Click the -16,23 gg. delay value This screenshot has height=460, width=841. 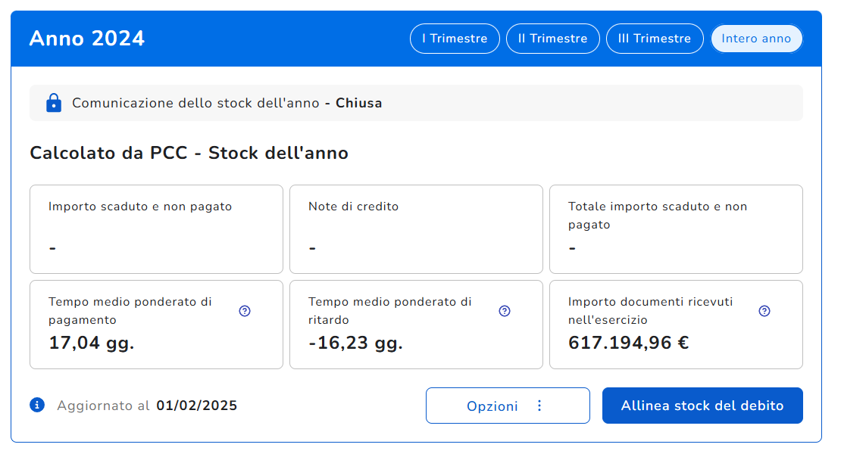(x=355, y=343)
